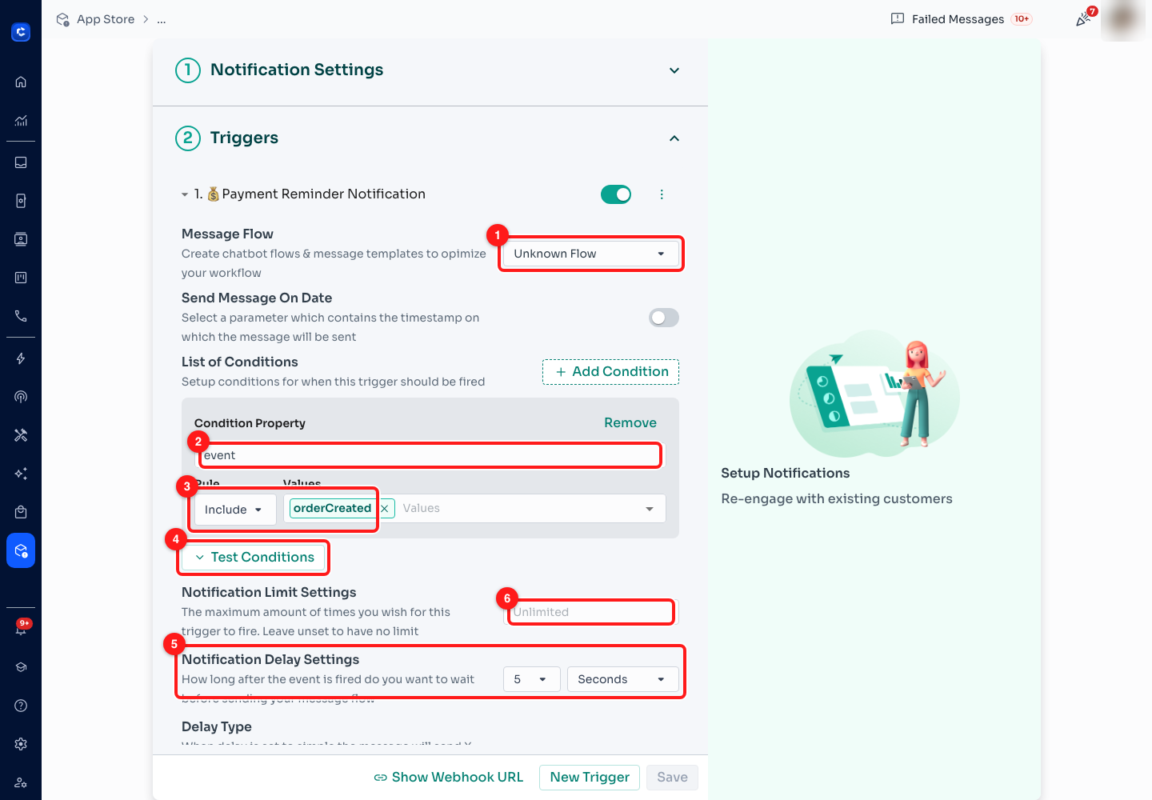
Task: Open the three-dot menu for Payment Reminder trigger
Action: [x=662, y=194]
